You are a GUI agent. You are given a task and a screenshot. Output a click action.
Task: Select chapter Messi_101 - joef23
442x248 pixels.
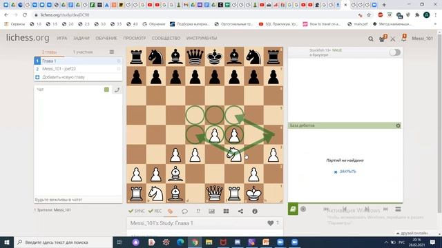click(x=78, y=69)
